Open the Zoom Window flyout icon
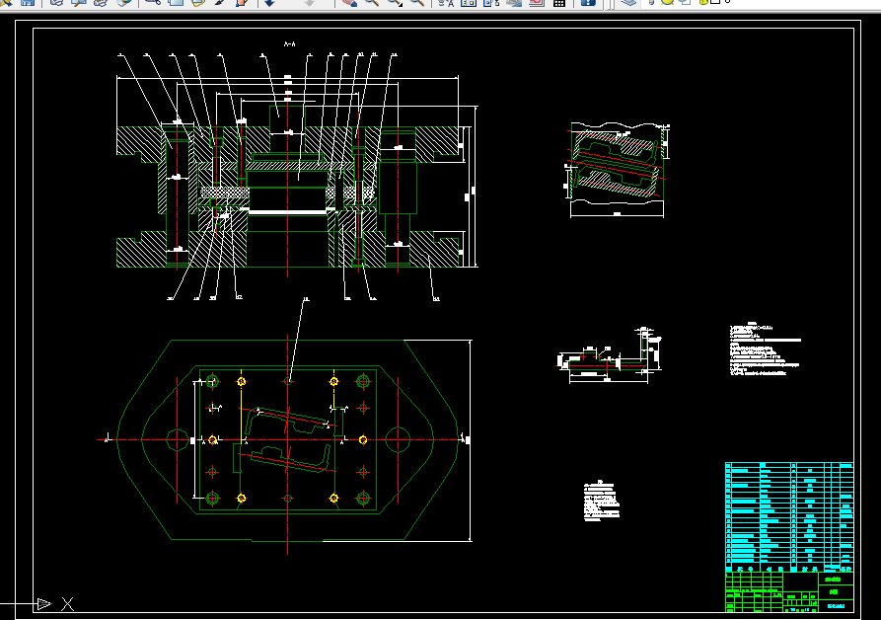Viewport: 881px width, 620px height. tap(395, 2)
